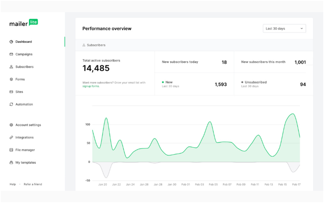Click the MailerLite logo

click(x=24, y=23)
